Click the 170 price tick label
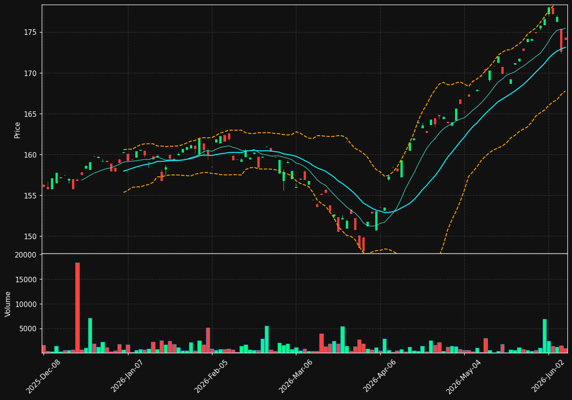This screenshot has width=572, height=400. click(x=30, y=73)
